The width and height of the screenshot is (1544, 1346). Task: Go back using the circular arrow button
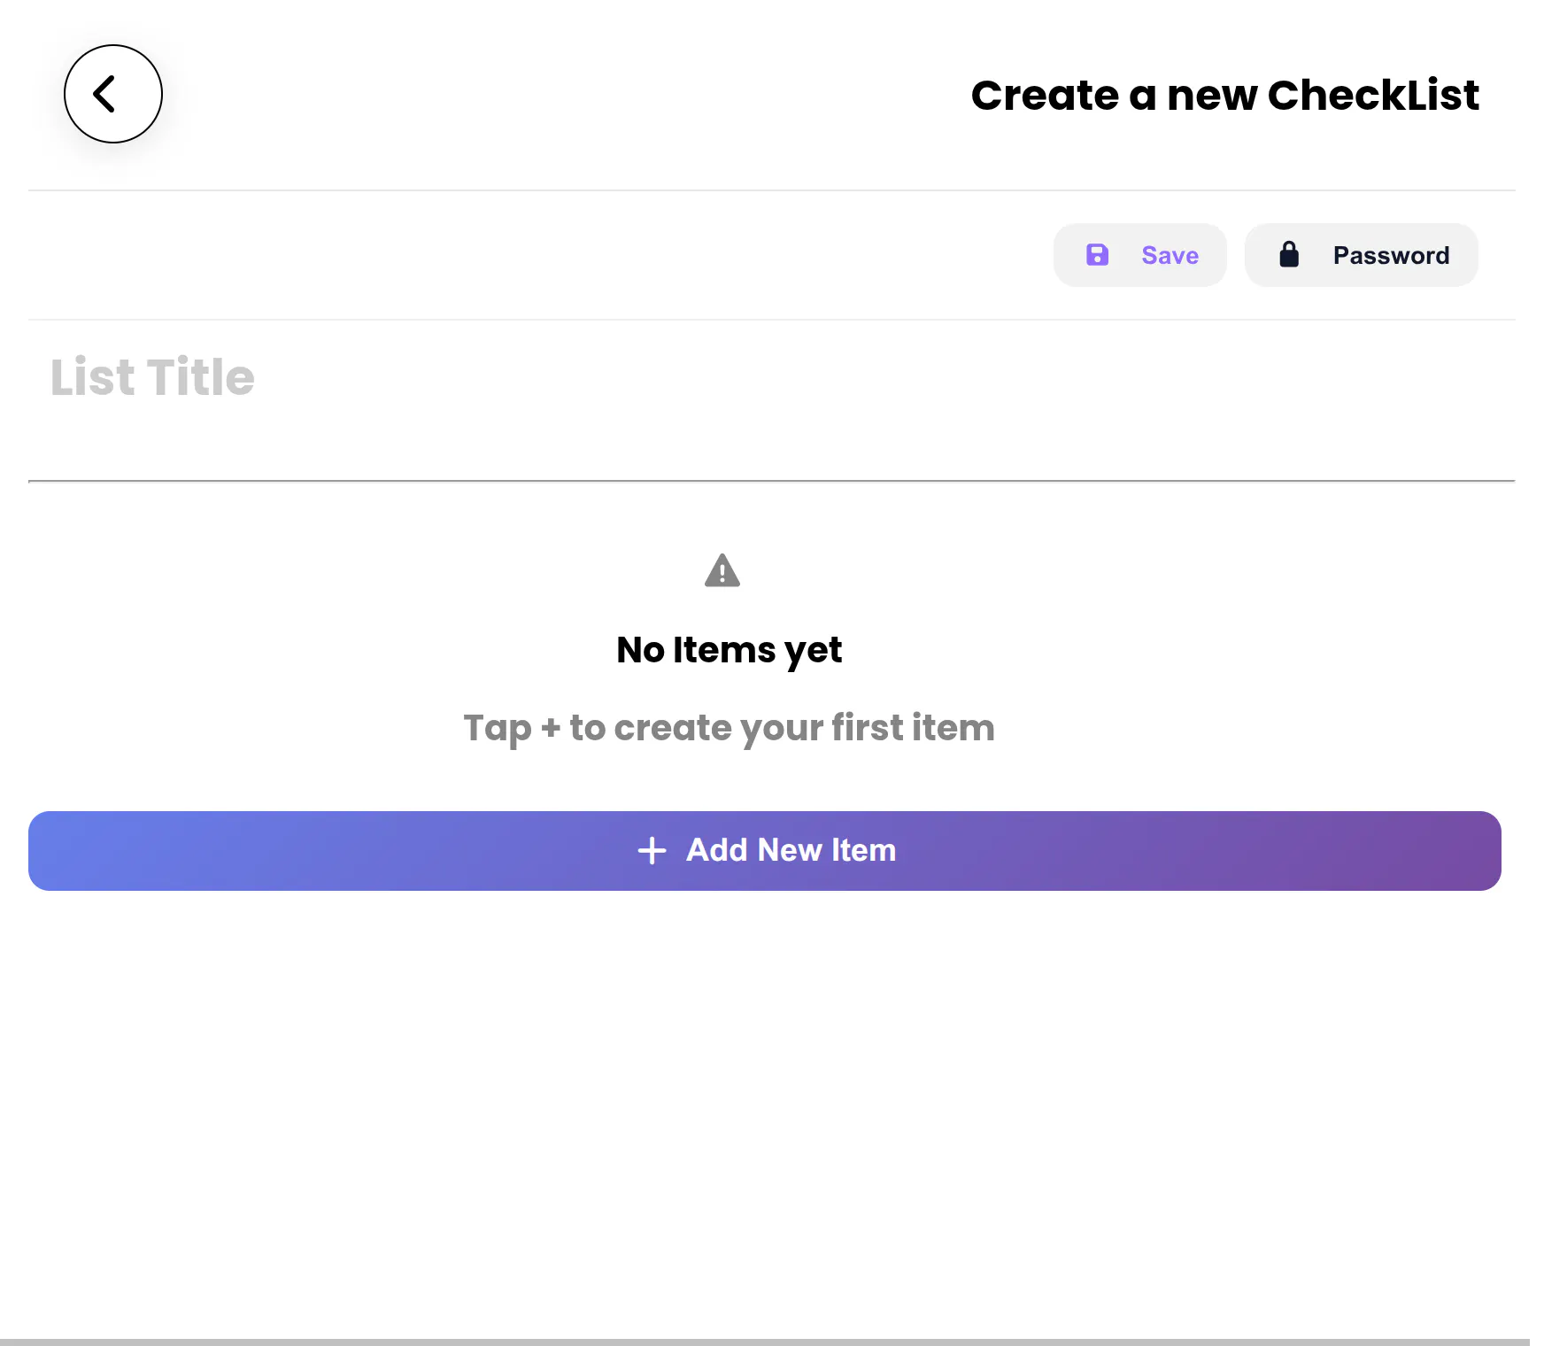pos(113,94)
